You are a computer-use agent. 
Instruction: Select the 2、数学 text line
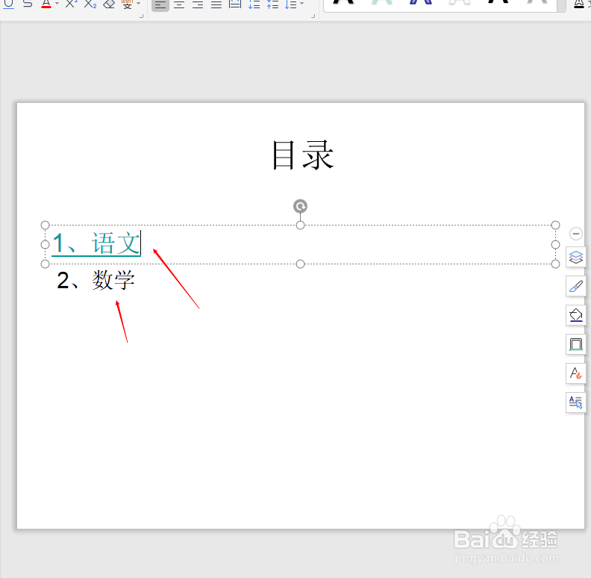[x=96, y=280]
